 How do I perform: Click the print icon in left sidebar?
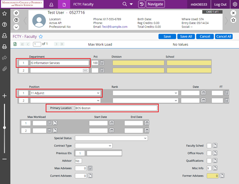pos(5,47)
